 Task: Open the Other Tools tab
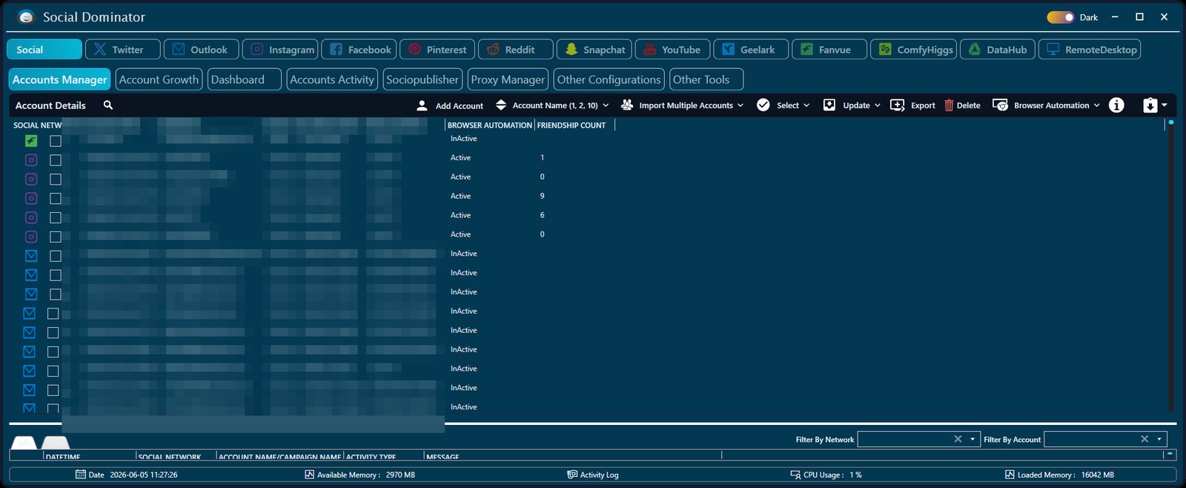706,79
